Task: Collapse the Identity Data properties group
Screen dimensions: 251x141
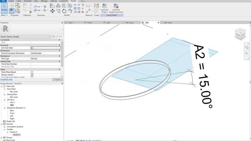Action: point(60,61)
